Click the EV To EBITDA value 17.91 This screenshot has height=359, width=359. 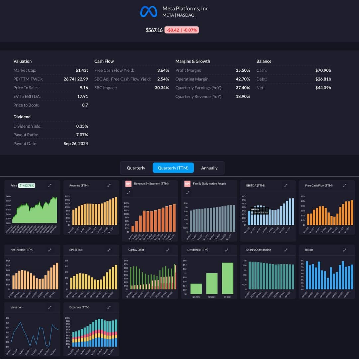point(83,96)
